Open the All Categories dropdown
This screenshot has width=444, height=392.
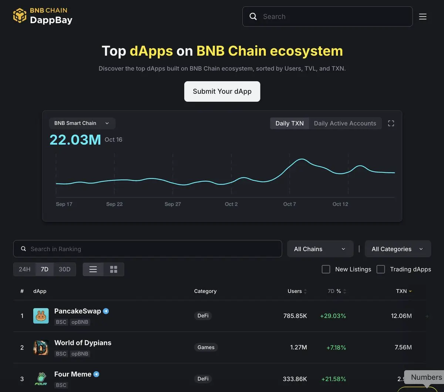point(398,249)
